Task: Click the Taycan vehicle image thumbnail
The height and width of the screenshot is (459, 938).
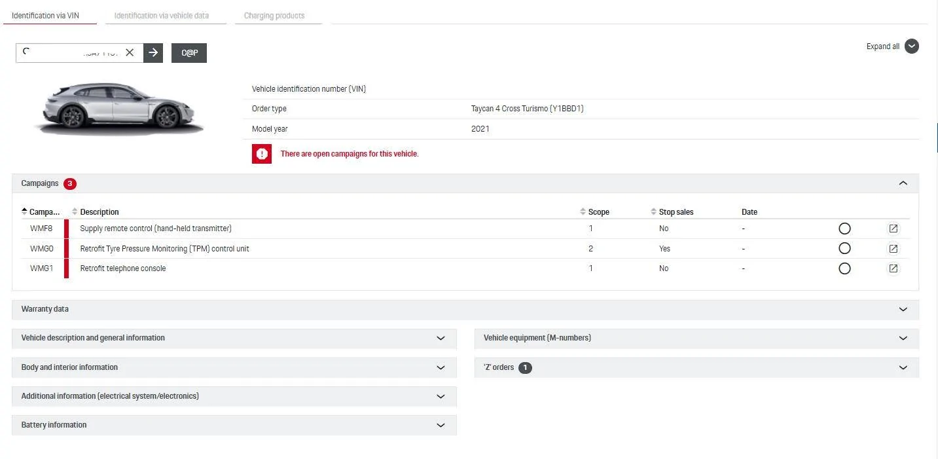Action: tap(118, 109)
